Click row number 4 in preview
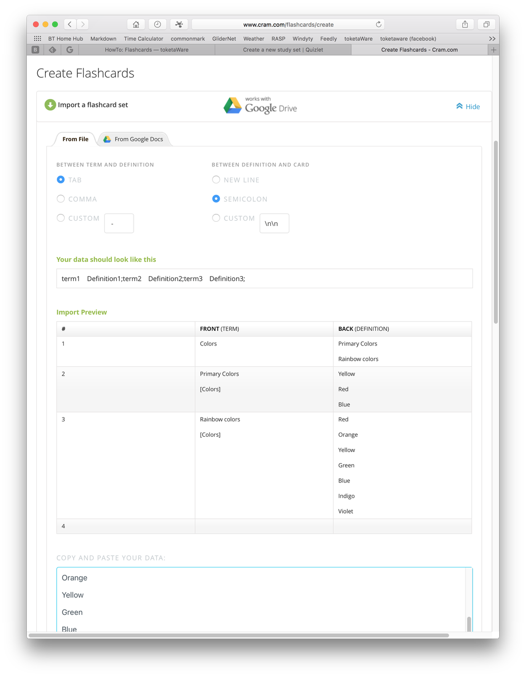 pos(64,526)
